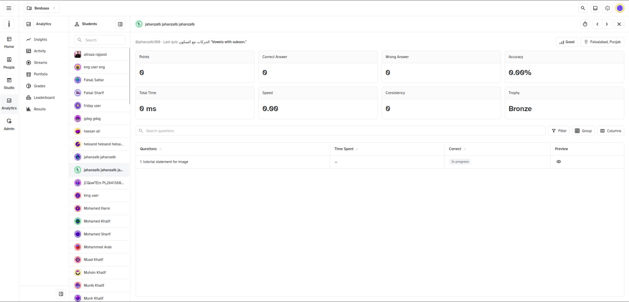Image resolution: width=629 pixels, height=302 pixels.
Task: Open the Portfolio menu item
Action: tap(44, 74)
